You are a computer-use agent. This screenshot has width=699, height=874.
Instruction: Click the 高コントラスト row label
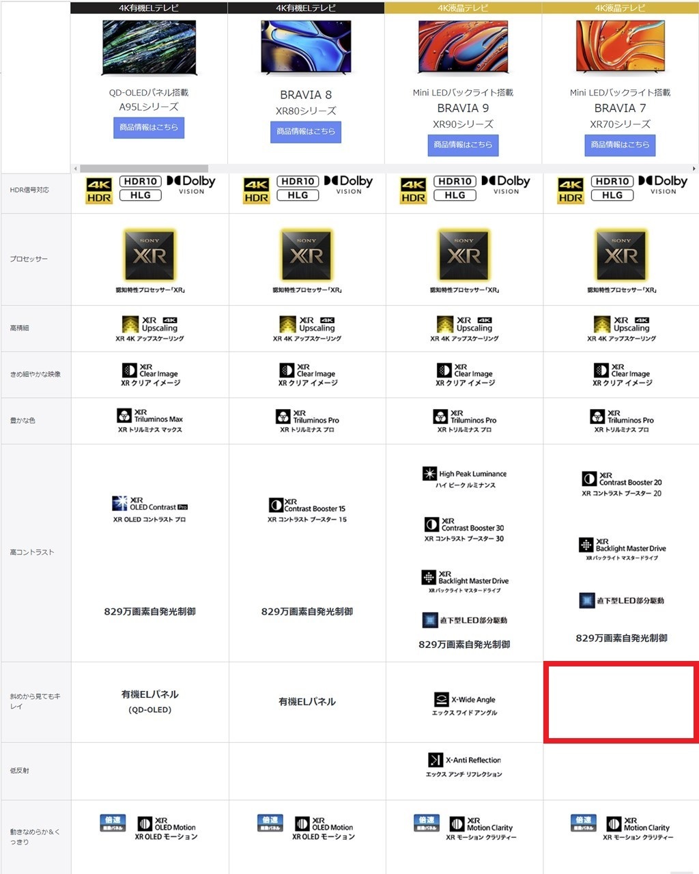[31, 552]
